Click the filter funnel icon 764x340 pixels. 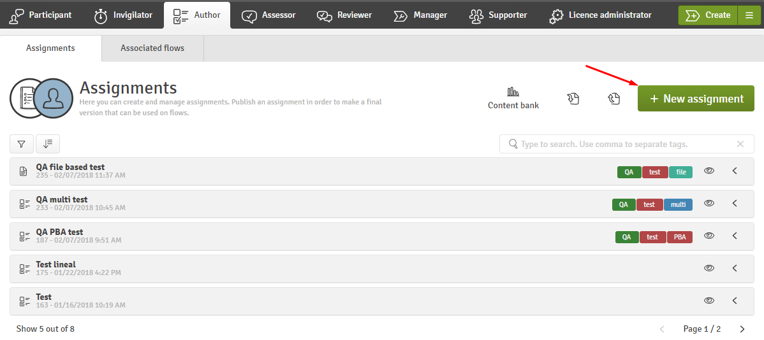coord(22,144)
